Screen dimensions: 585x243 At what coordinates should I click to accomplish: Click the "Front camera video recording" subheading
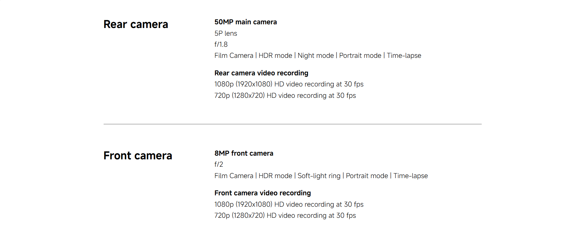[262, 193]
